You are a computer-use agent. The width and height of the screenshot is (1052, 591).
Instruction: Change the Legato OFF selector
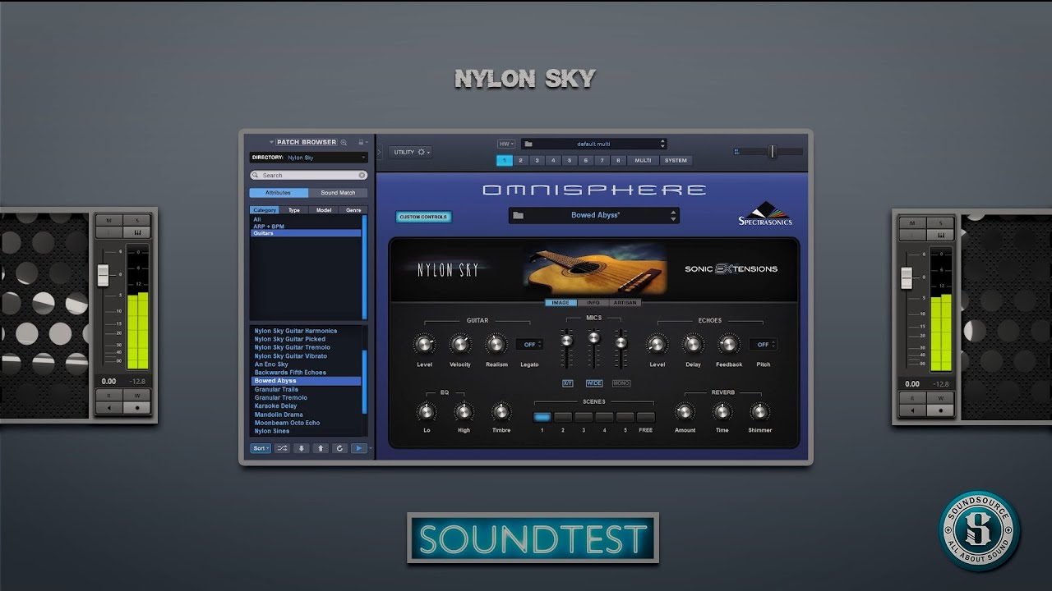(530, 345)
